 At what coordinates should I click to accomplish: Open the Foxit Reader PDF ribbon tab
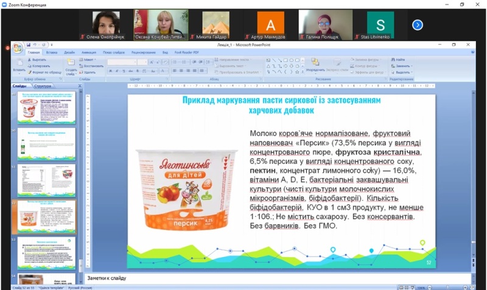(186, 52)
